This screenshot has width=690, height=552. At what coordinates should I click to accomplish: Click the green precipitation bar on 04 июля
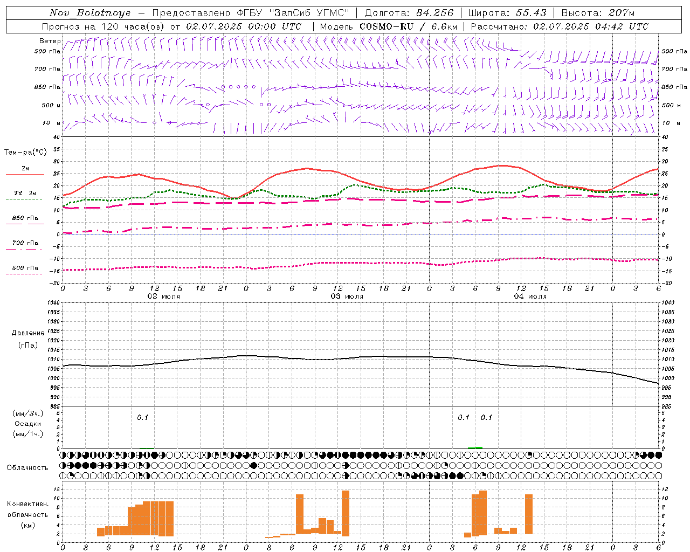[x=475, y=447]
